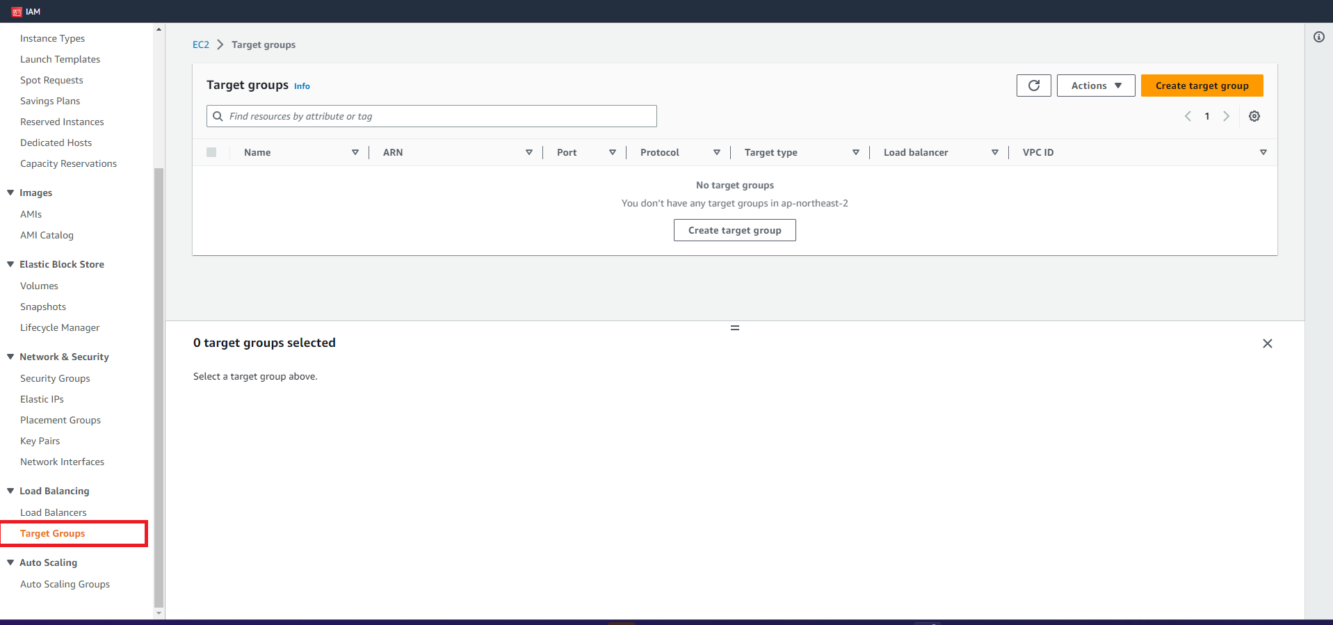Open Snapshots in sidebar
The height and width of the screenshot is (625, 1333).
(43, 307)
